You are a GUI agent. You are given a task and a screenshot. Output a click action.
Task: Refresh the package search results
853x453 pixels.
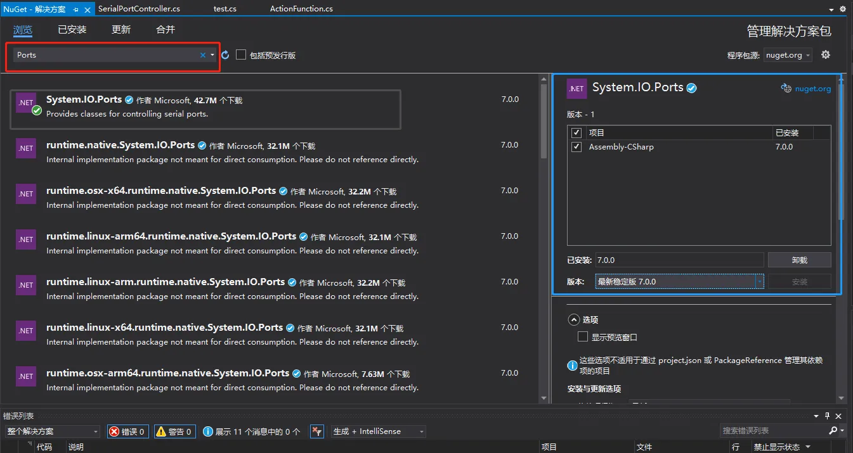coord(225,55)
